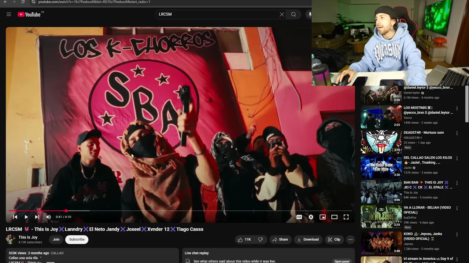Screen dimensions: 469x263
Task: Go to the YouTube home logo
Action: [29, 14]
